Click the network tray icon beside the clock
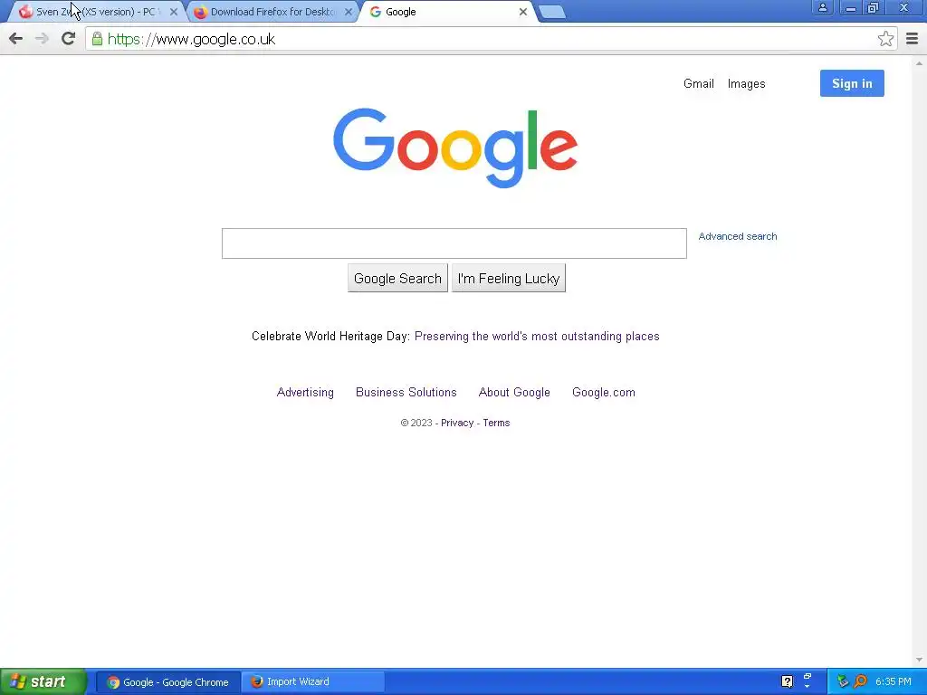927x695 pixels. tap(843, 682)
